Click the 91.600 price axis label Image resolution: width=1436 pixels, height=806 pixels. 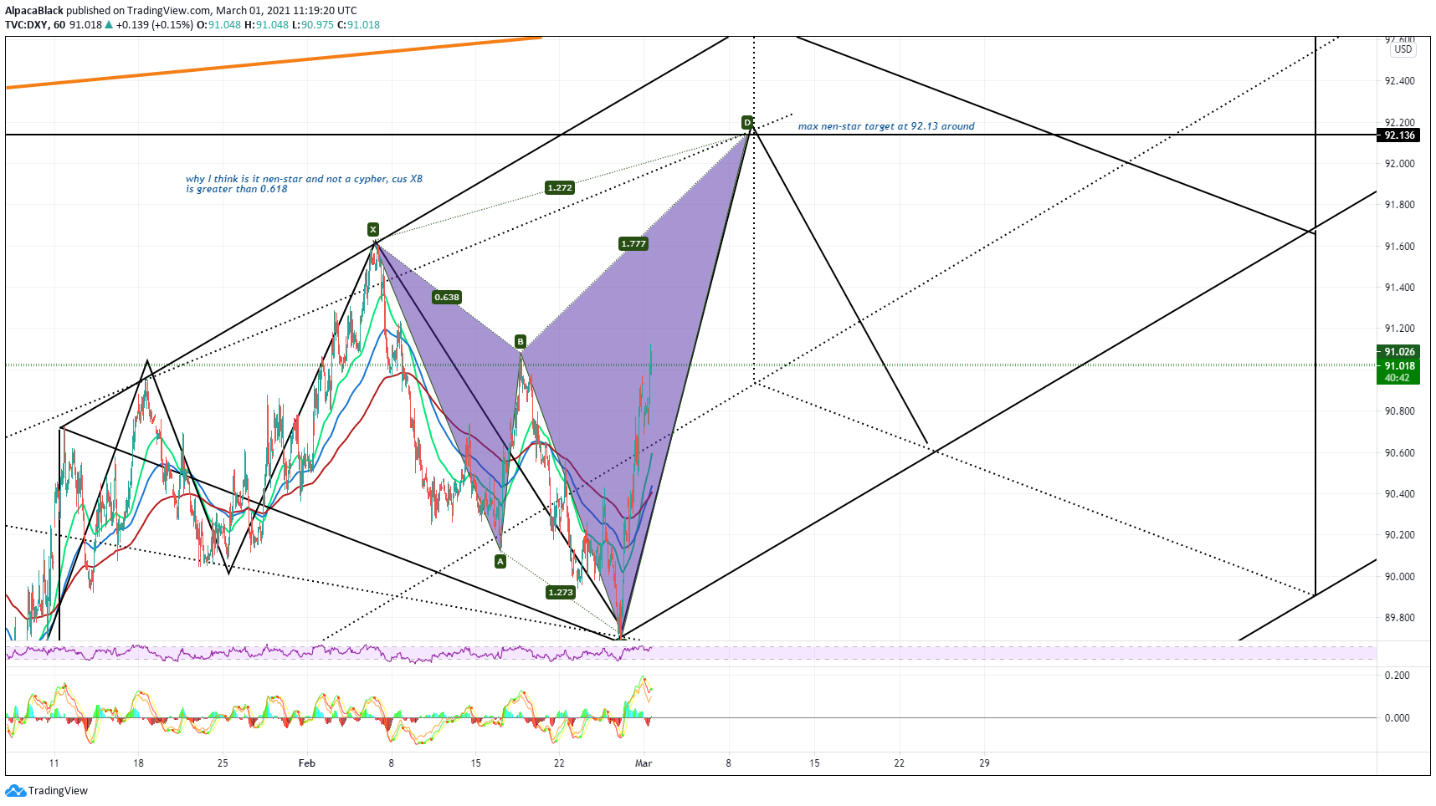coord(1399,247)
